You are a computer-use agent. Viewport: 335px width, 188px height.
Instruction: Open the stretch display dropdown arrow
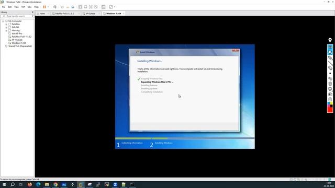coord(115,7)
